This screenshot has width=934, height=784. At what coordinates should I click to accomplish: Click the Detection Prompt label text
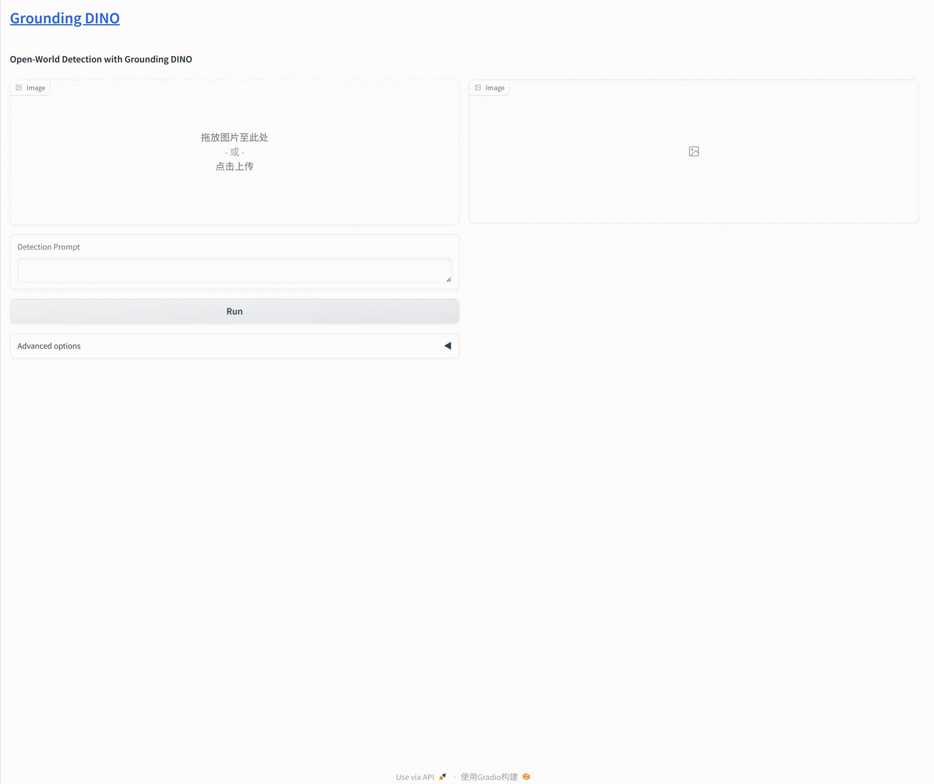click(x=48, y=247)
